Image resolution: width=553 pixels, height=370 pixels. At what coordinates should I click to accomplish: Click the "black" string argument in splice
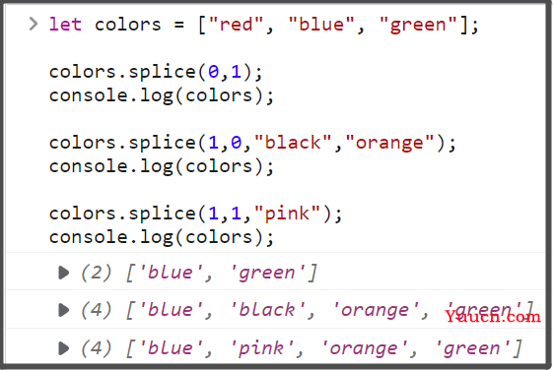click(x=293, y=143)
